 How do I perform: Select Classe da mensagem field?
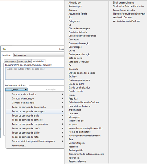click(79, 28)
